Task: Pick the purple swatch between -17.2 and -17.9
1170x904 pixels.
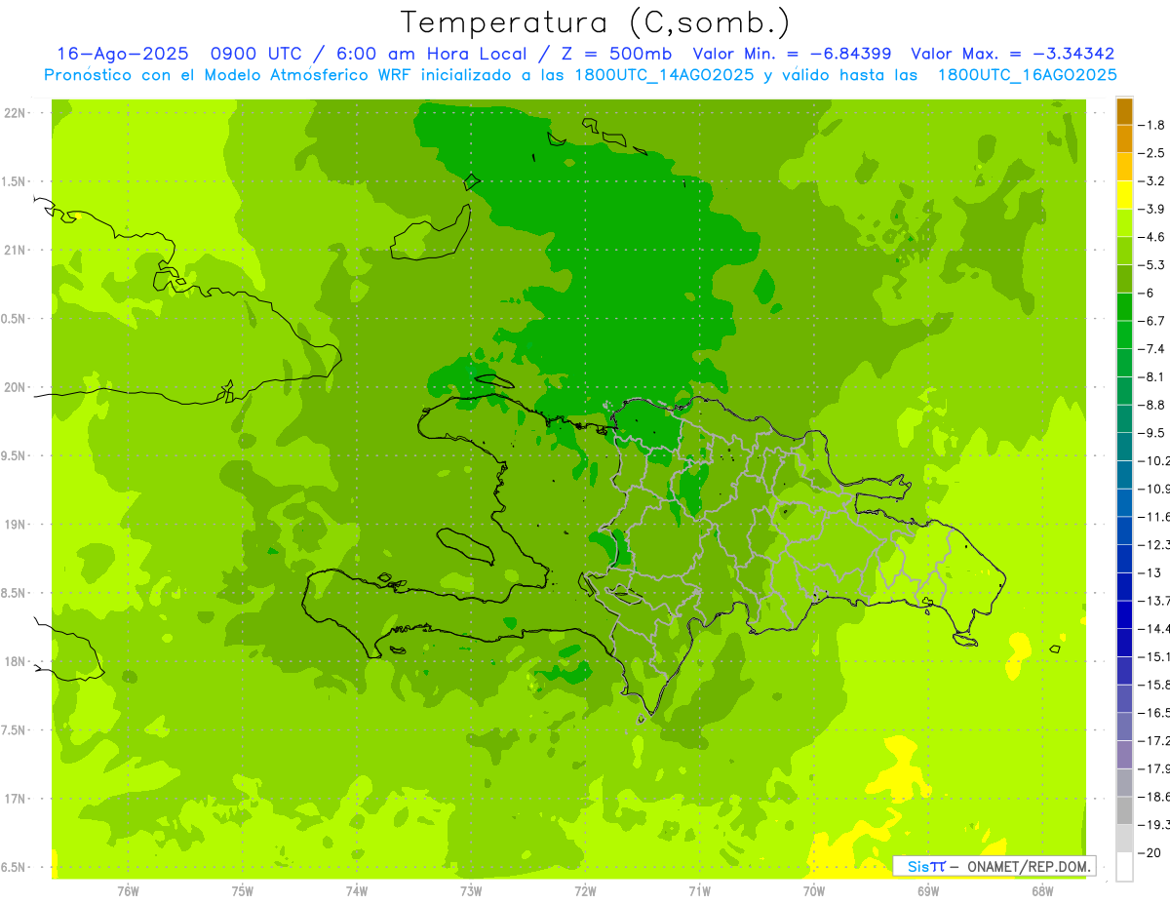Action: (1124, 755)
